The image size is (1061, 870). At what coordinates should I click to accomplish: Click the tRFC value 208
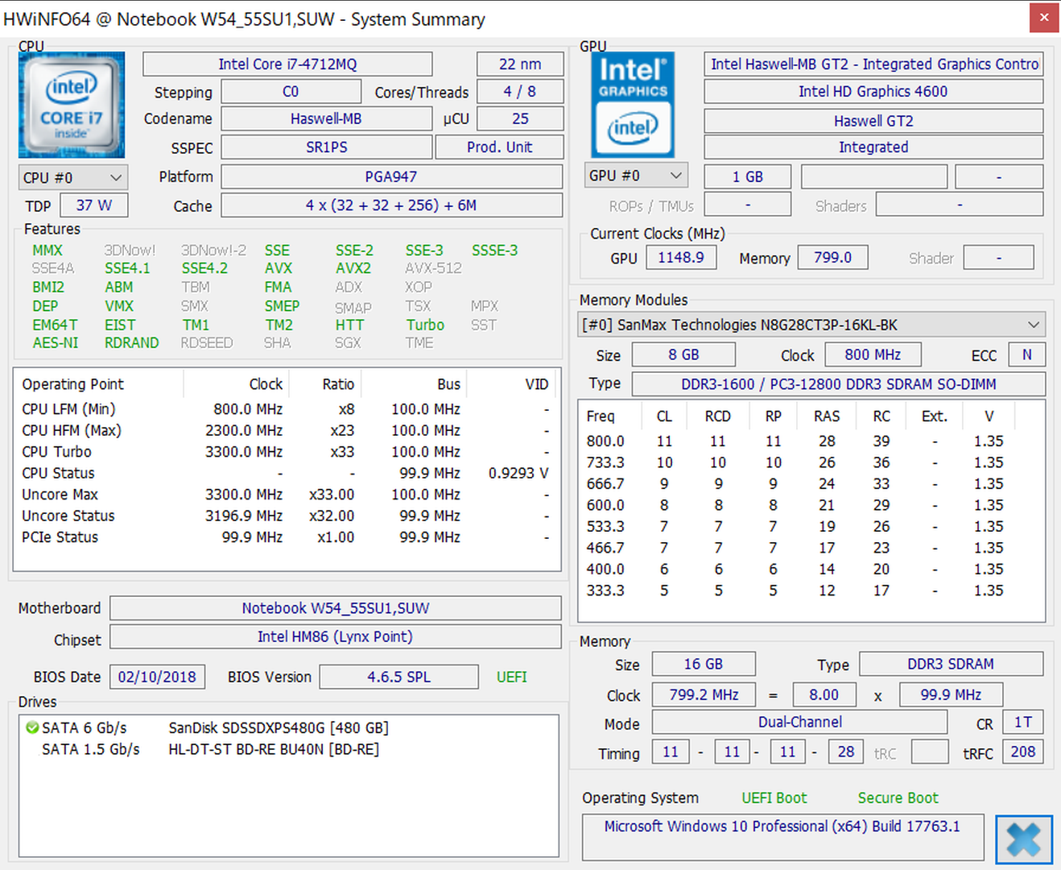1022,752
